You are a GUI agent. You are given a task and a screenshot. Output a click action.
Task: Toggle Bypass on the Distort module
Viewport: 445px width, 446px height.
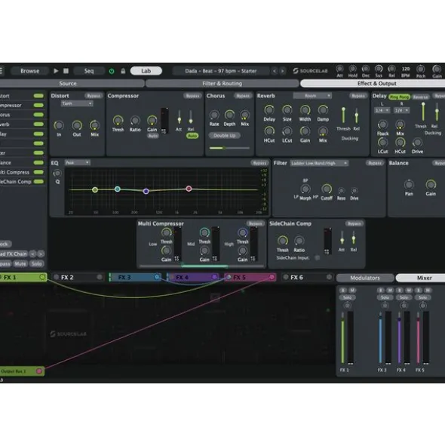(x=94, y=96)
